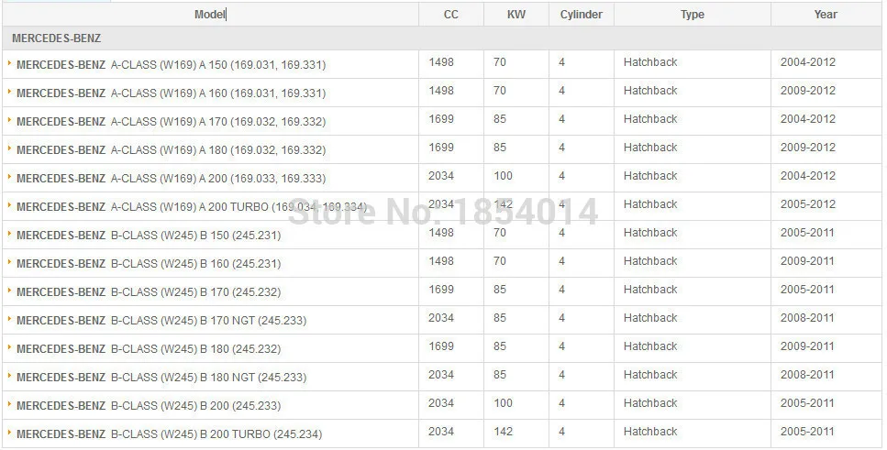887x450 pixels.
Task: Click year 2005-2012 in A 200 TURBO row
Action: (x=808, y=204)
